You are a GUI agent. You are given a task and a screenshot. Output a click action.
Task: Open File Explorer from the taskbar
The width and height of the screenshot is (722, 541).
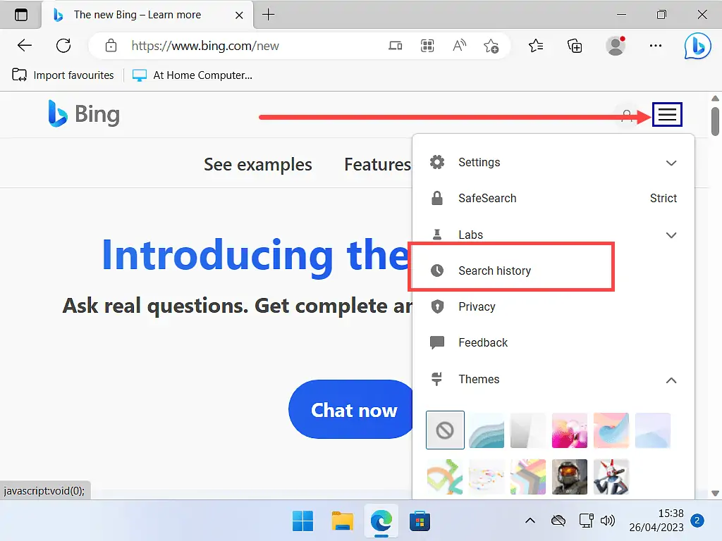342,521
